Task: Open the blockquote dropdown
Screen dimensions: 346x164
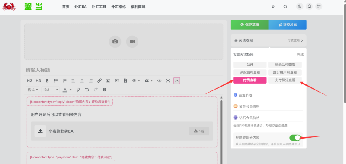Action: point(149,81)
